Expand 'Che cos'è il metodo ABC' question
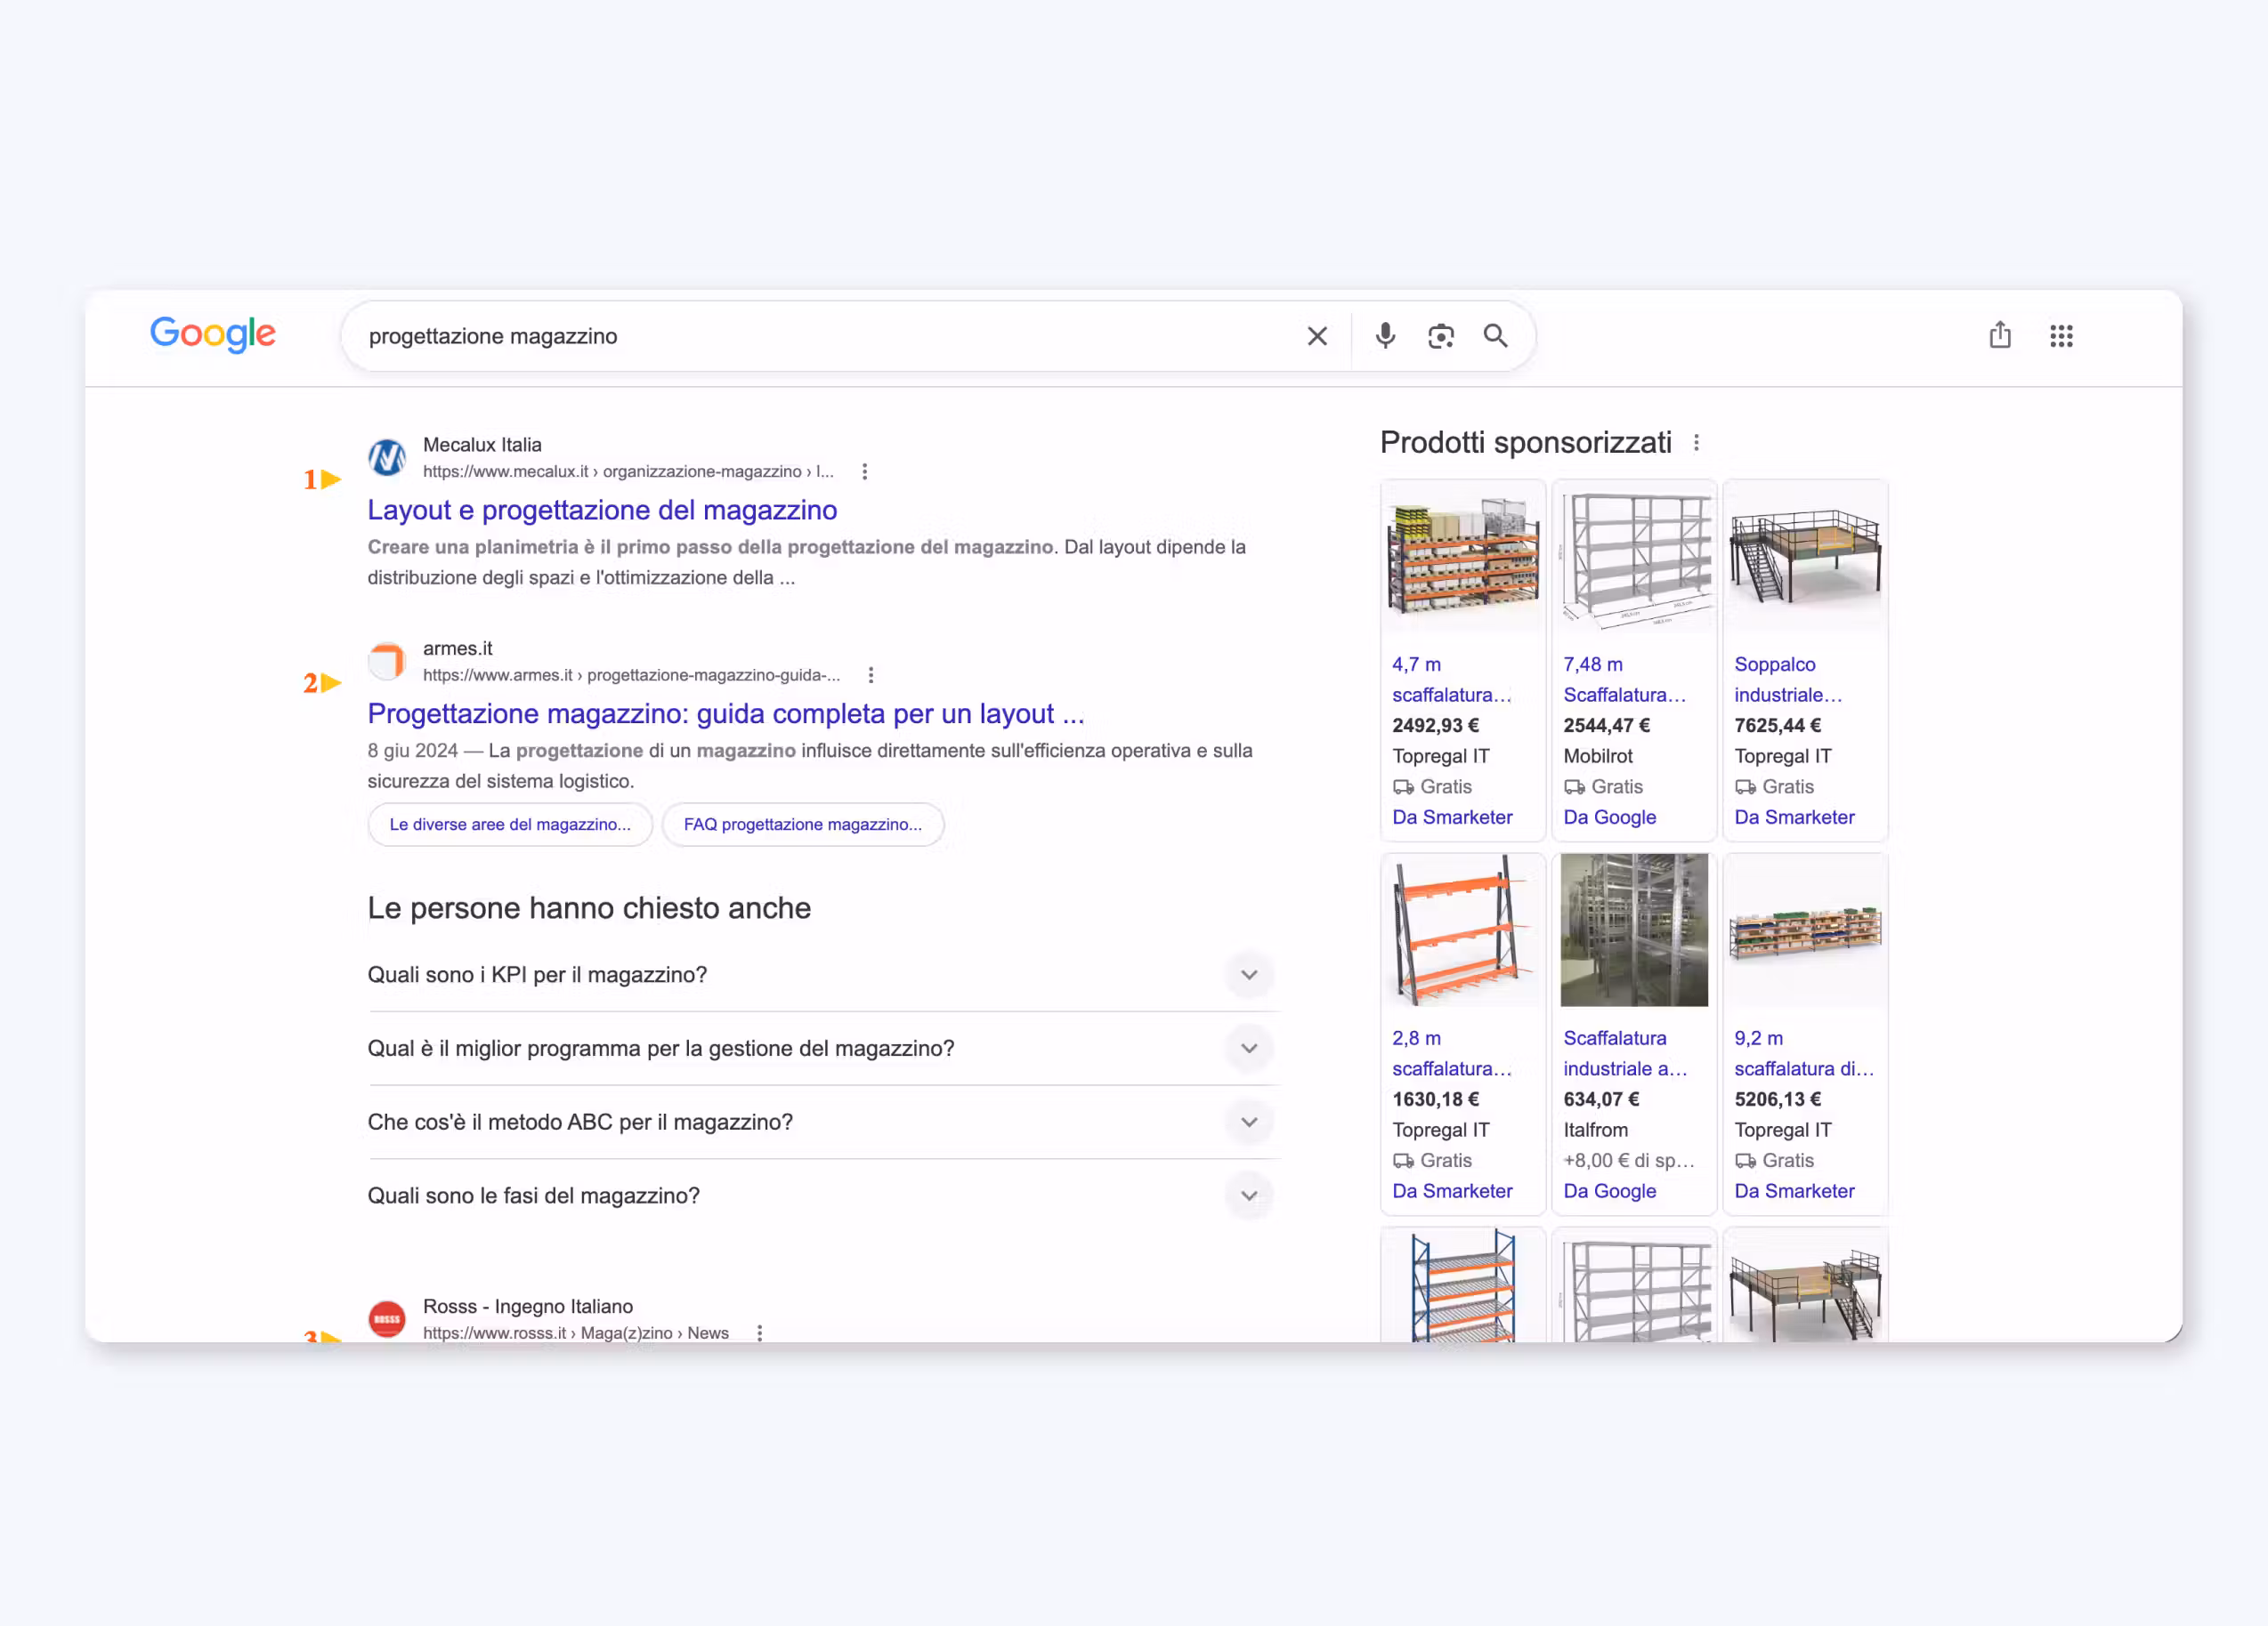 (x=824, y=1123)
